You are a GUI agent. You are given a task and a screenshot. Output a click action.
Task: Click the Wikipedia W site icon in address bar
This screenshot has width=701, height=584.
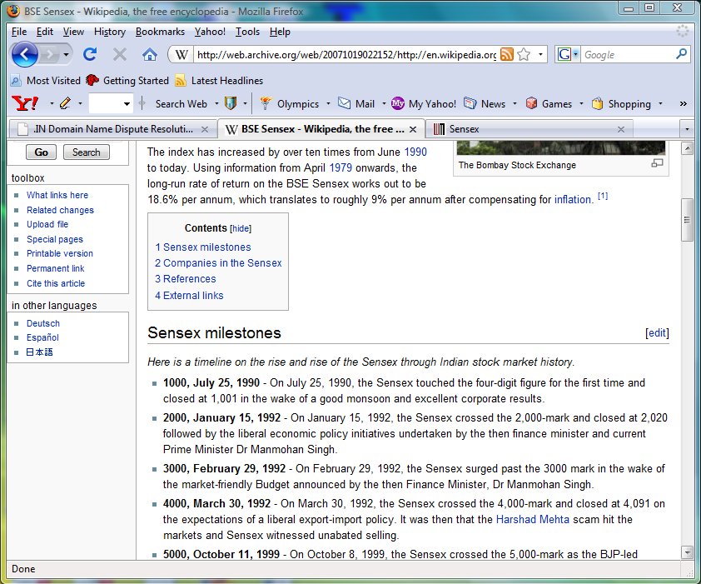(181, 55)
